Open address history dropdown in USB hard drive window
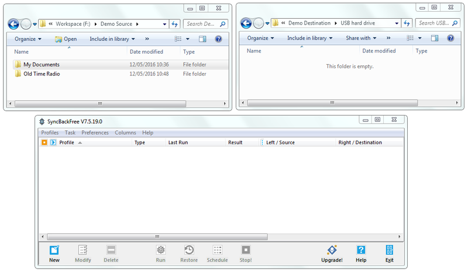 397,23
